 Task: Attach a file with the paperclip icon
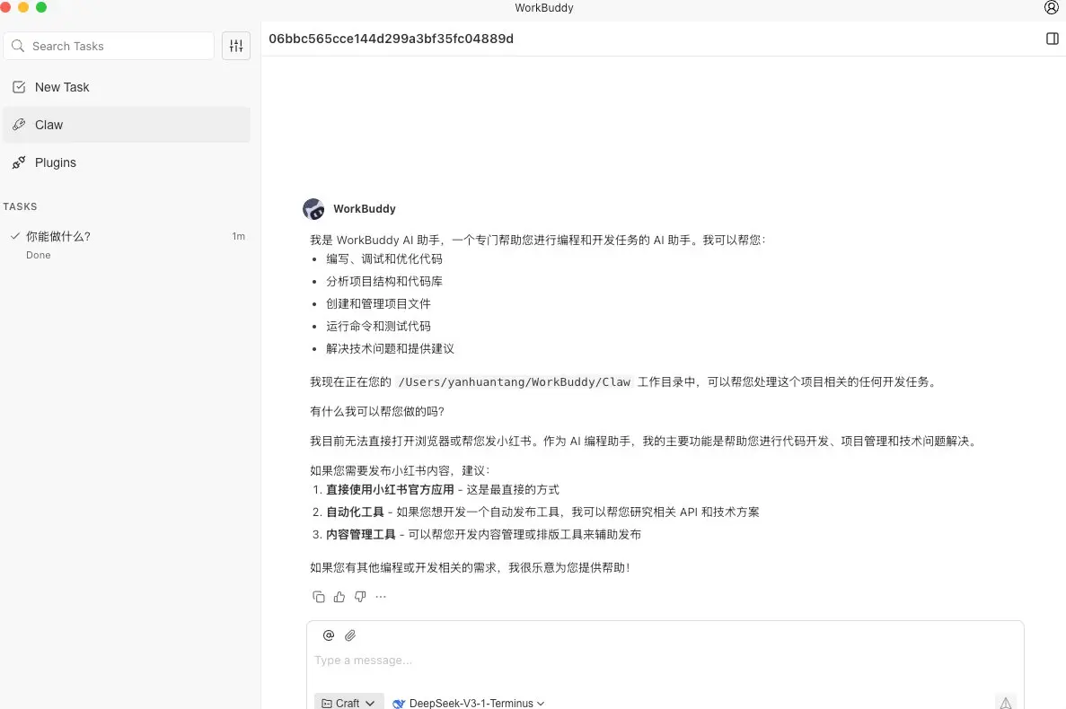350,635
